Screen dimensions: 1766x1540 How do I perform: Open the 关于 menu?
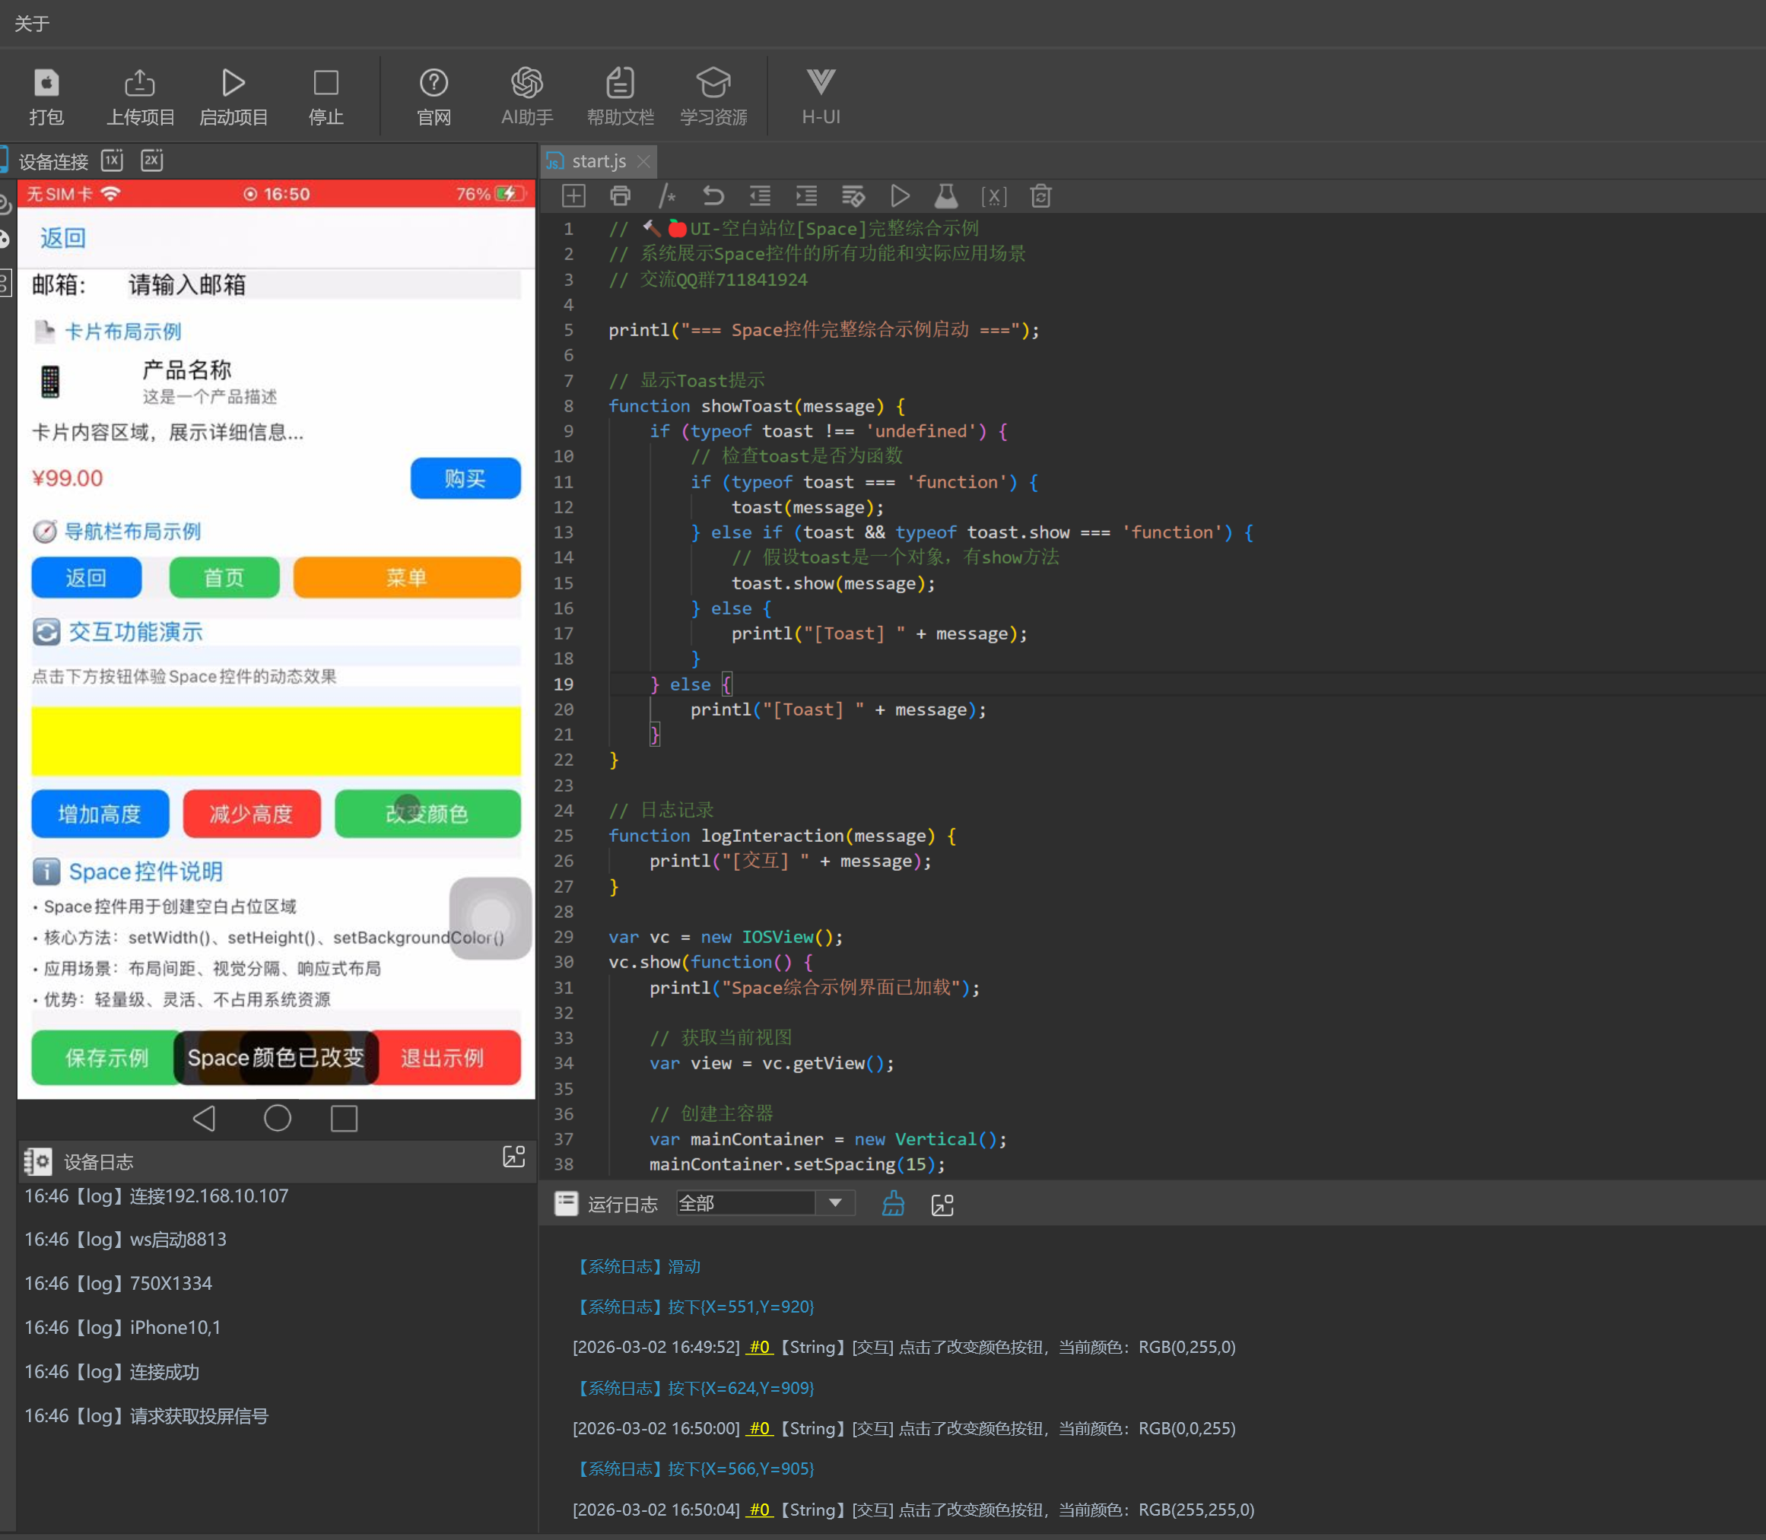tap(32, 24)
